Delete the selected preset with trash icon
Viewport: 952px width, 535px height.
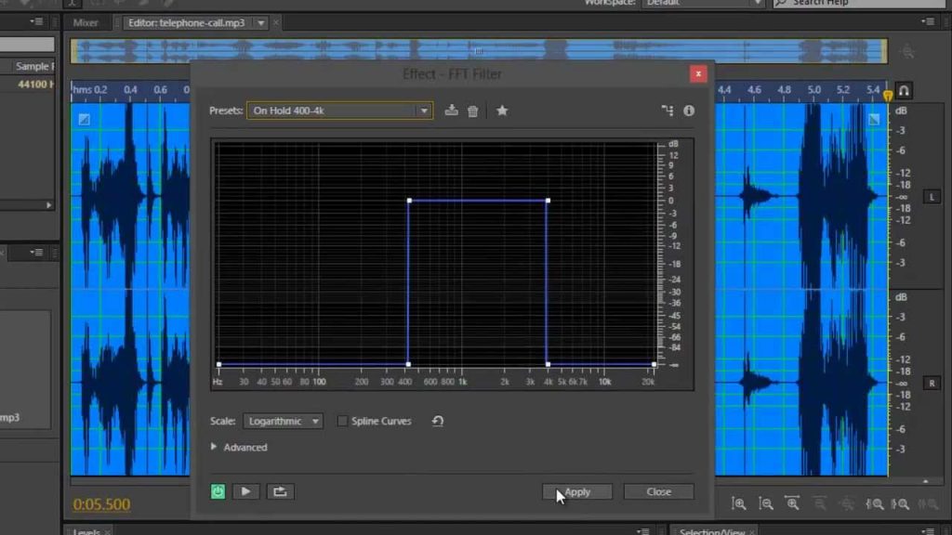click(x=472, y=111)
